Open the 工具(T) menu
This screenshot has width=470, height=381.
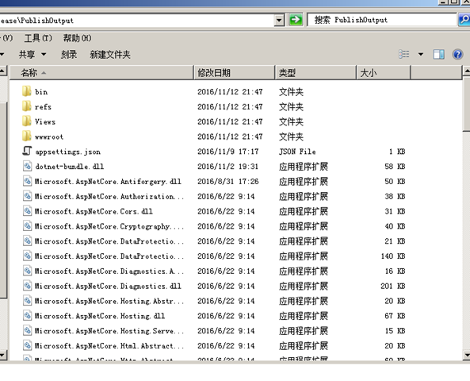coord(38,38)
